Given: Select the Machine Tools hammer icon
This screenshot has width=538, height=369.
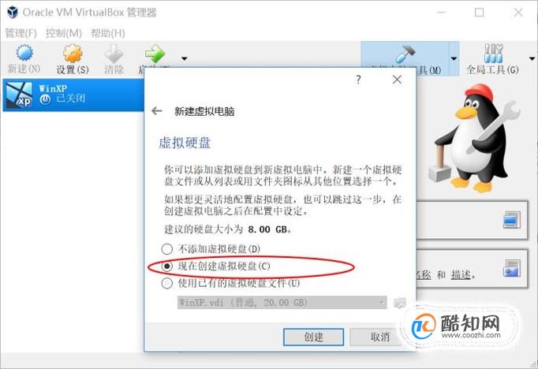Looking at the screenshot, I should (405, 54).
